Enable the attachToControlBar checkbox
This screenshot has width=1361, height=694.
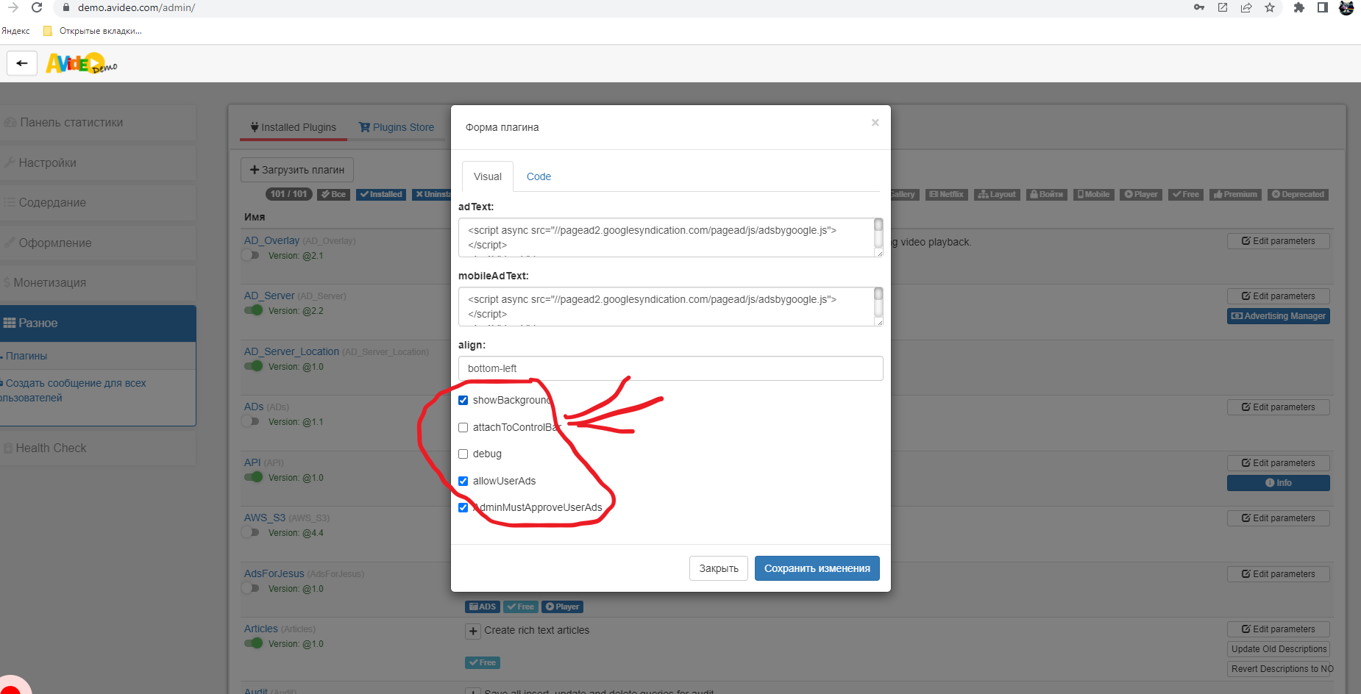click(x=463, y=428)
